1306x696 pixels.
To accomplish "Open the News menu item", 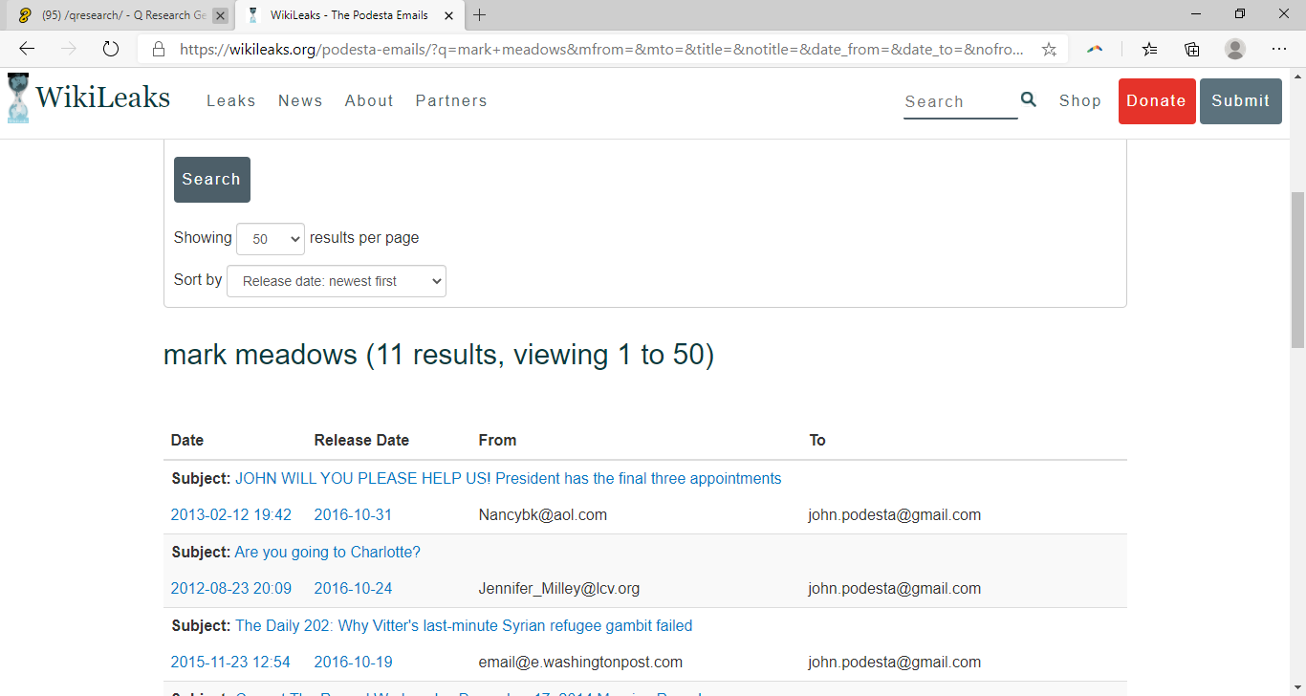I will click(300, 101).
